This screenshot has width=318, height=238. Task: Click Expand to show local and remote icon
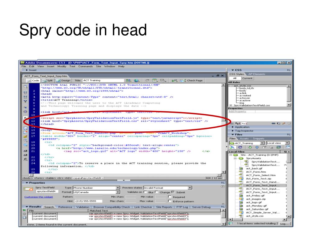click(288, 147)
